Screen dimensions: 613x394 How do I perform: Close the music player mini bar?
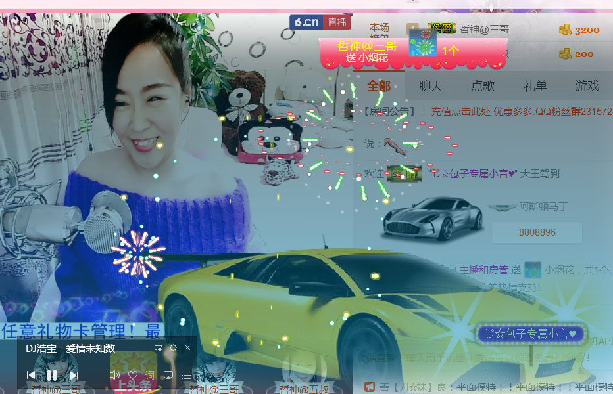[187, 347]
